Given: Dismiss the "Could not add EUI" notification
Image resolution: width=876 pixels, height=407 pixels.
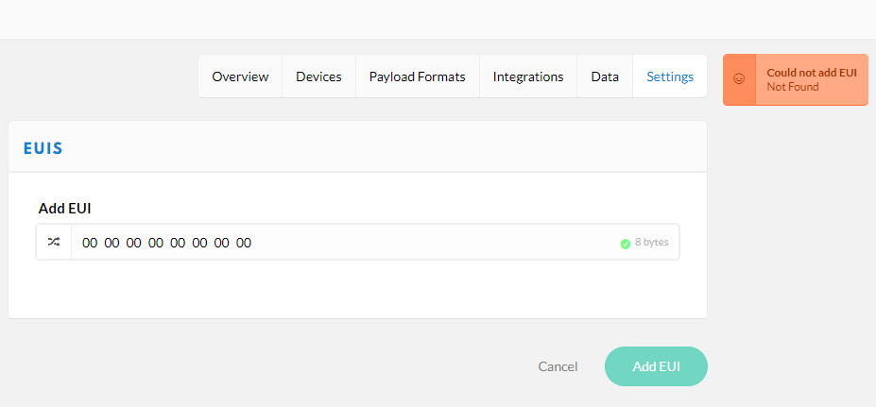Looking at the screenshot, I should (796, 79).
